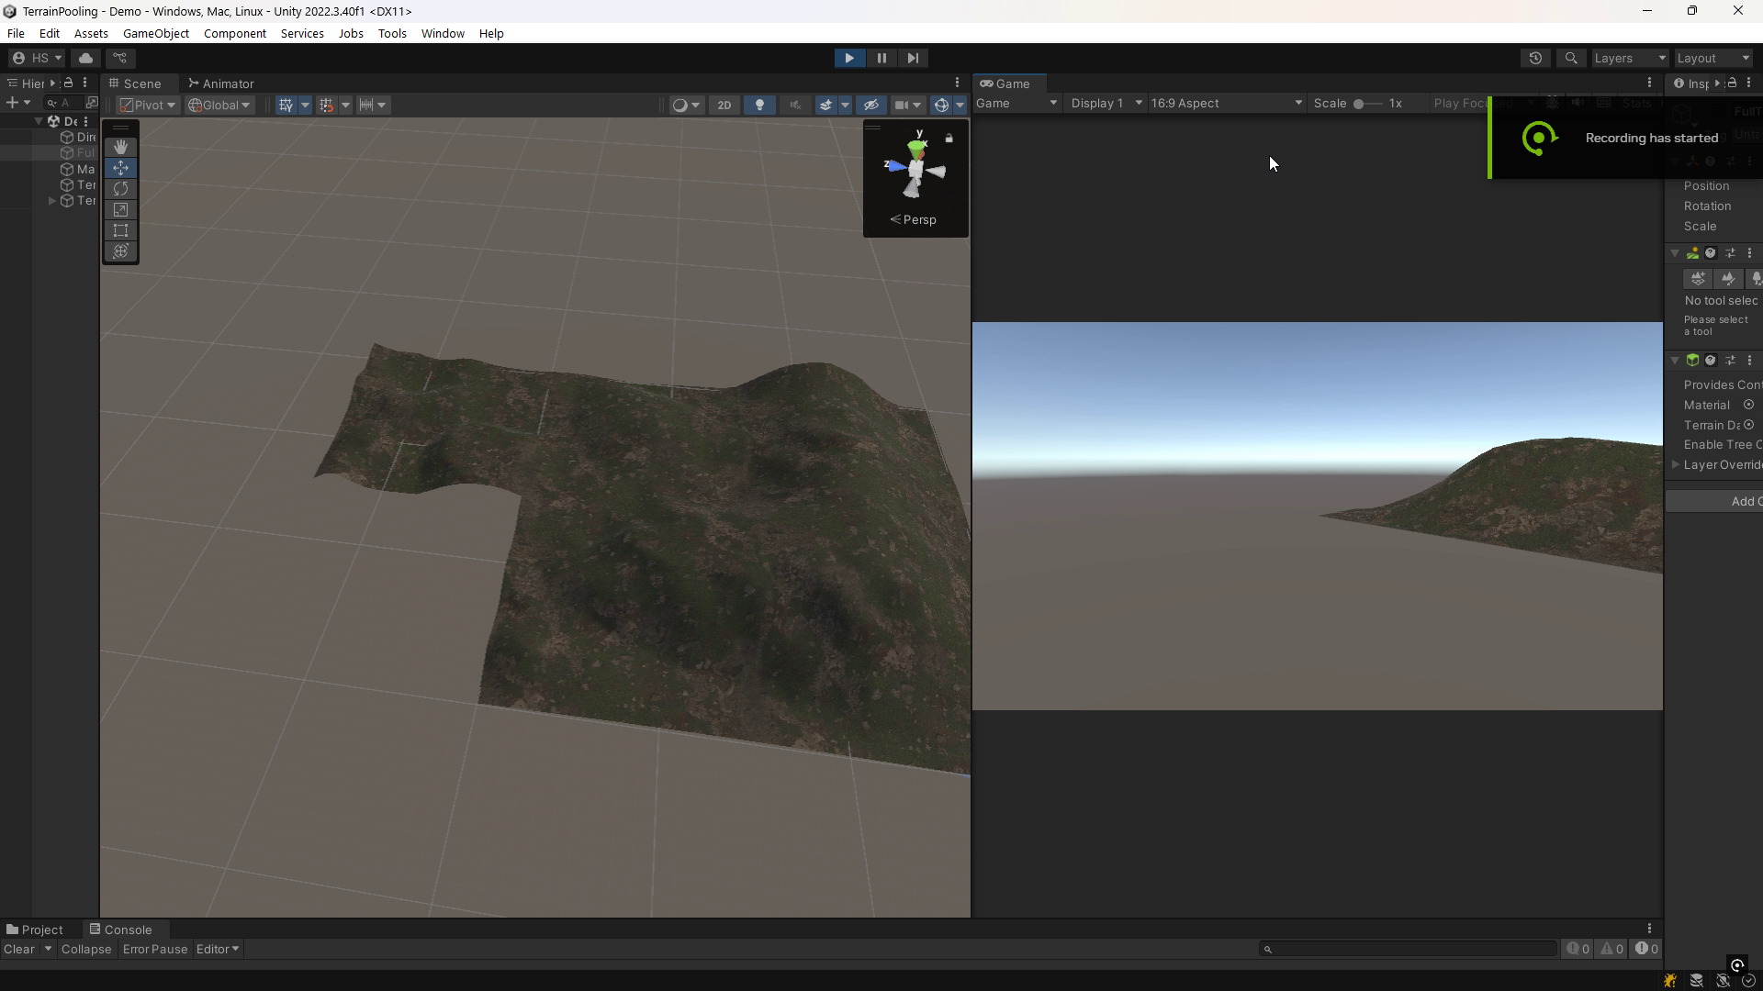
Task: Open Scene view more options menu
Action: pyautogui.click(x=957, y=83)
